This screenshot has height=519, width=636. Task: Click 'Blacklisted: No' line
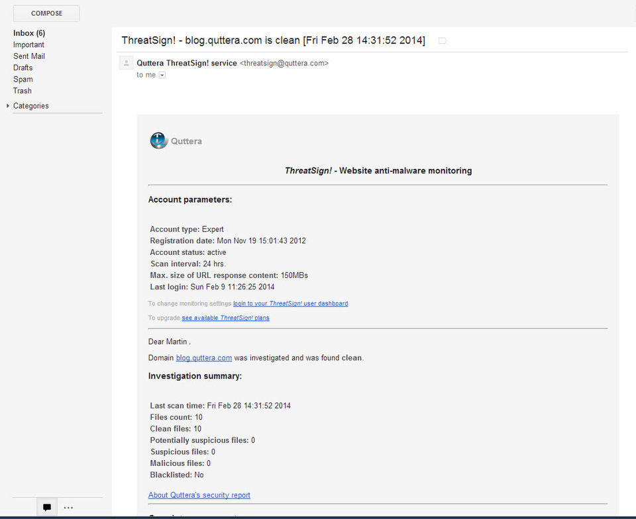pos(177,475)
